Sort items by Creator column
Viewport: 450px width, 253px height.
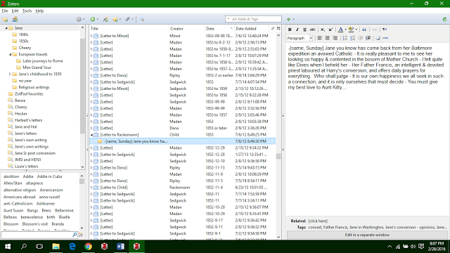(x=186, y=29)
